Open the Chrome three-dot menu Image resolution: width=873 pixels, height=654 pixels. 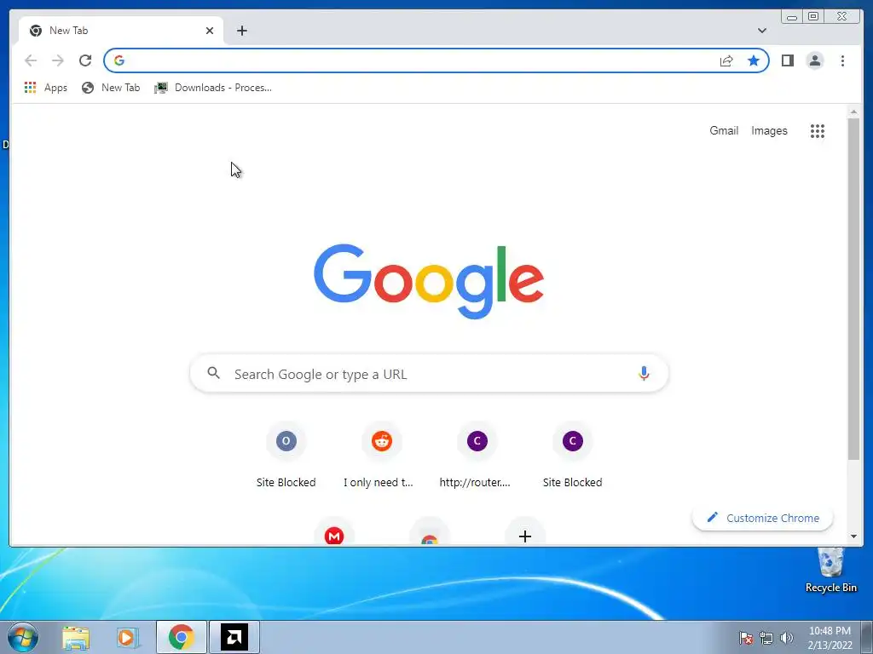coord(842,60)
